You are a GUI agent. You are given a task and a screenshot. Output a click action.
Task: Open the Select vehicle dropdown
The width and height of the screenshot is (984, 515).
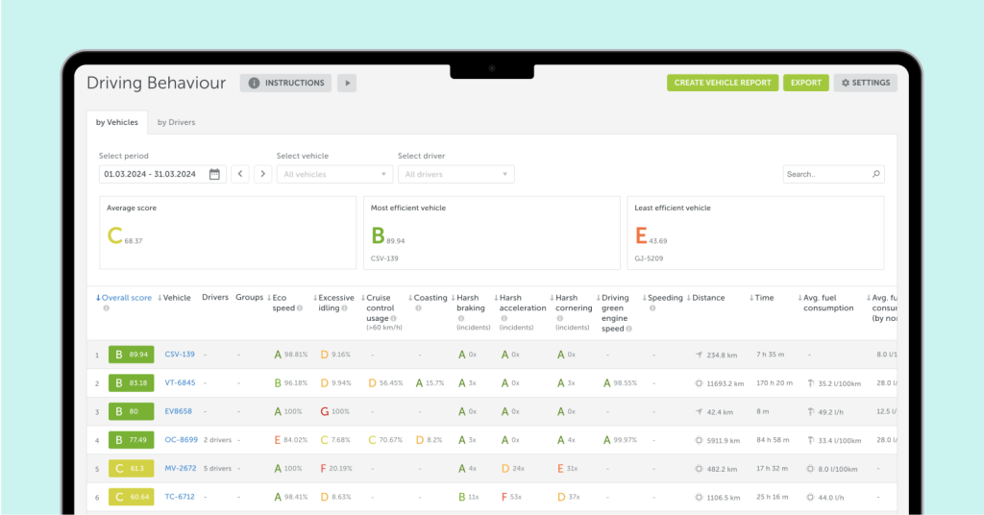click(334, 174)
